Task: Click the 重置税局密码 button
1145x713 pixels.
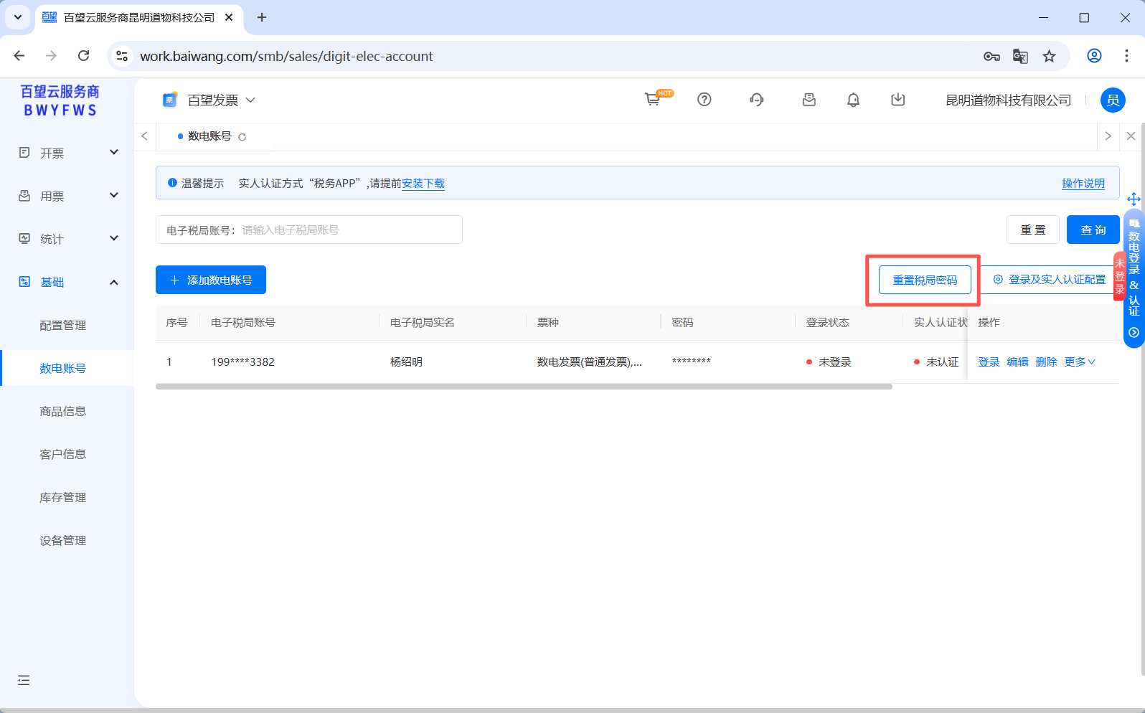Action: pos(925,280)
